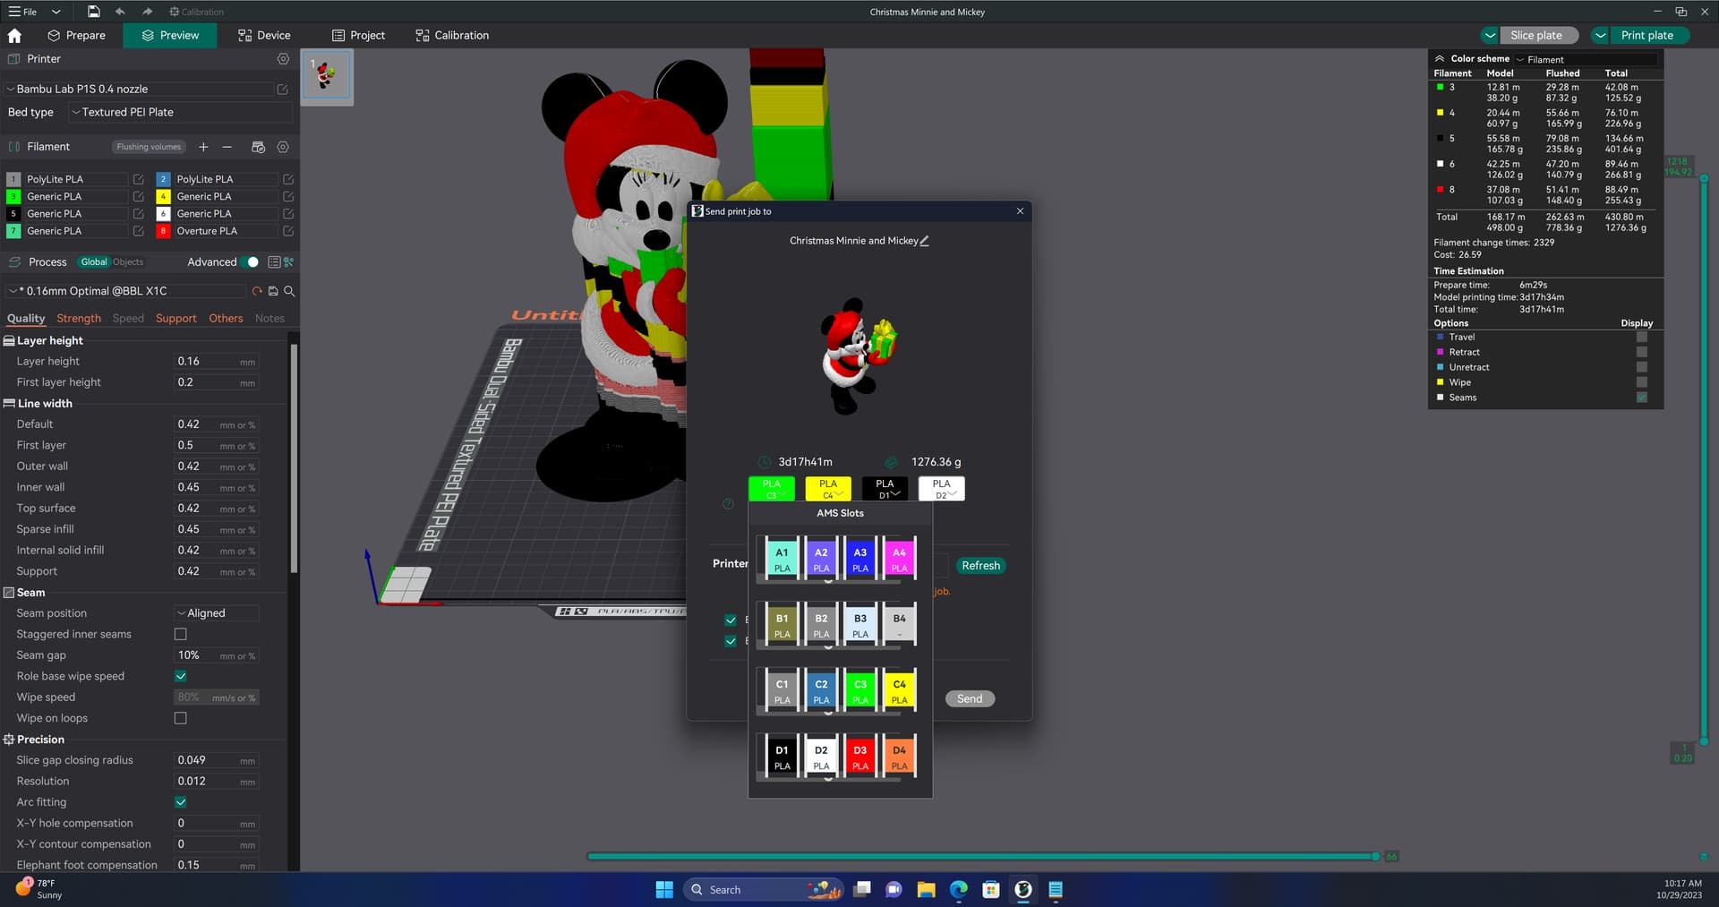
Task: Uncheck Role base wipe speed
Action: [181, 676]
